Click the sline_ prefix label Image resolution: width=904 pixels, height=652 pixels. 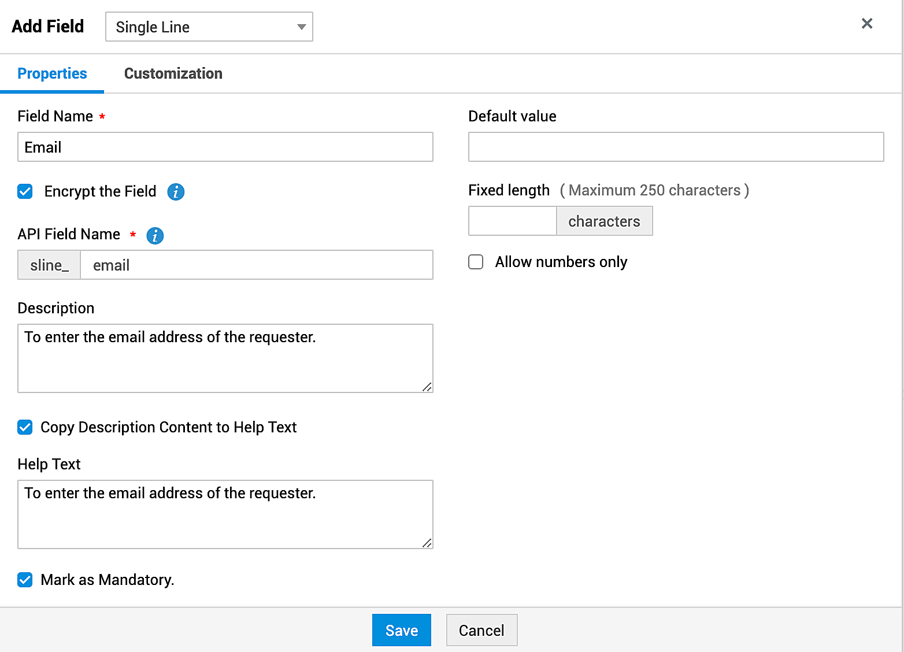click(49, 265)
